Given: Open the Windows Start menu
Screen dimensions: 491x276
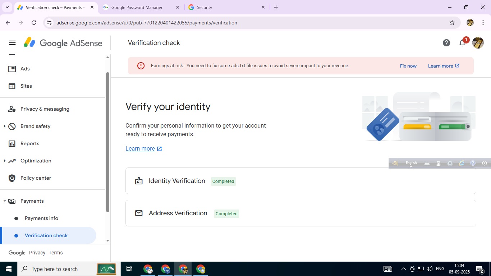Looking at the screenshot, I should click(9, 269).
